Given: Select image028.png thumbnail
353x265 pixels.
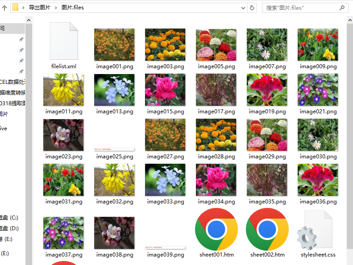Looking at the screenshot, I should [x=216, y=135].
